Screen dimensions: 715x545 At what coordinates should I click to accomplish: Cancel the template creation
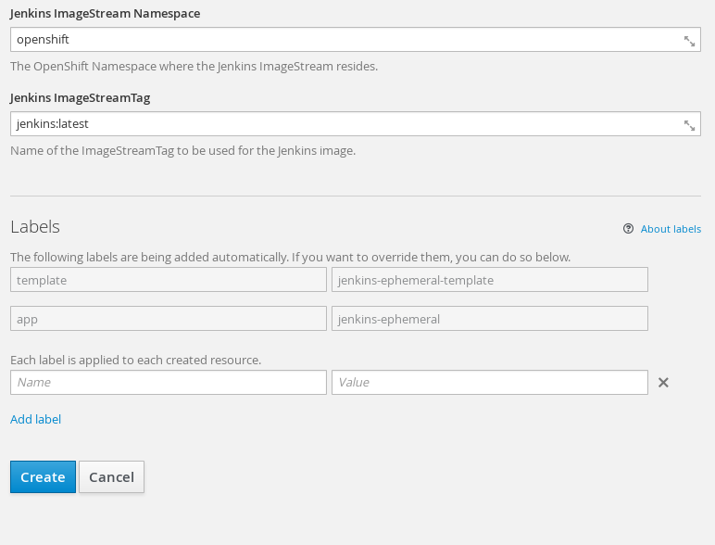coord(112,477)
